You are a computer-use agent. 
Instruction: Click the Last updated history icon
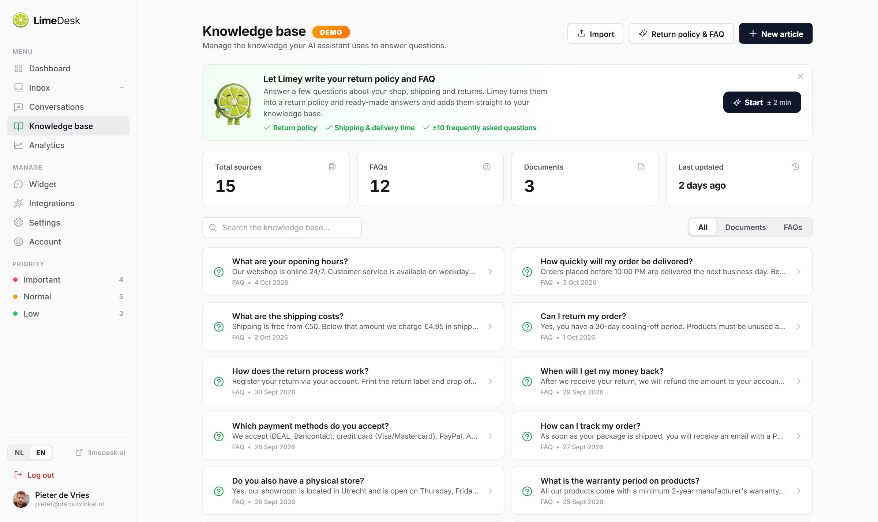tap(795, 167)
